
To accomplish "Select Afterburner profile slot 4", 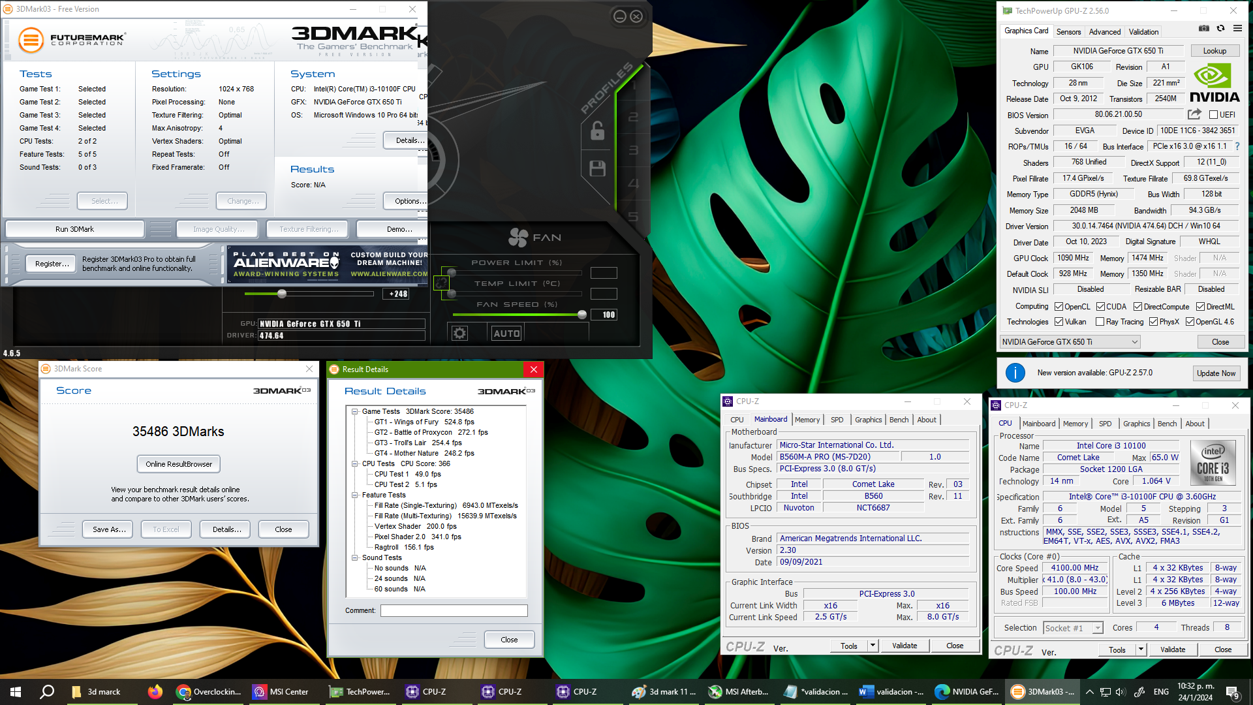I will [x=633, y=183].
